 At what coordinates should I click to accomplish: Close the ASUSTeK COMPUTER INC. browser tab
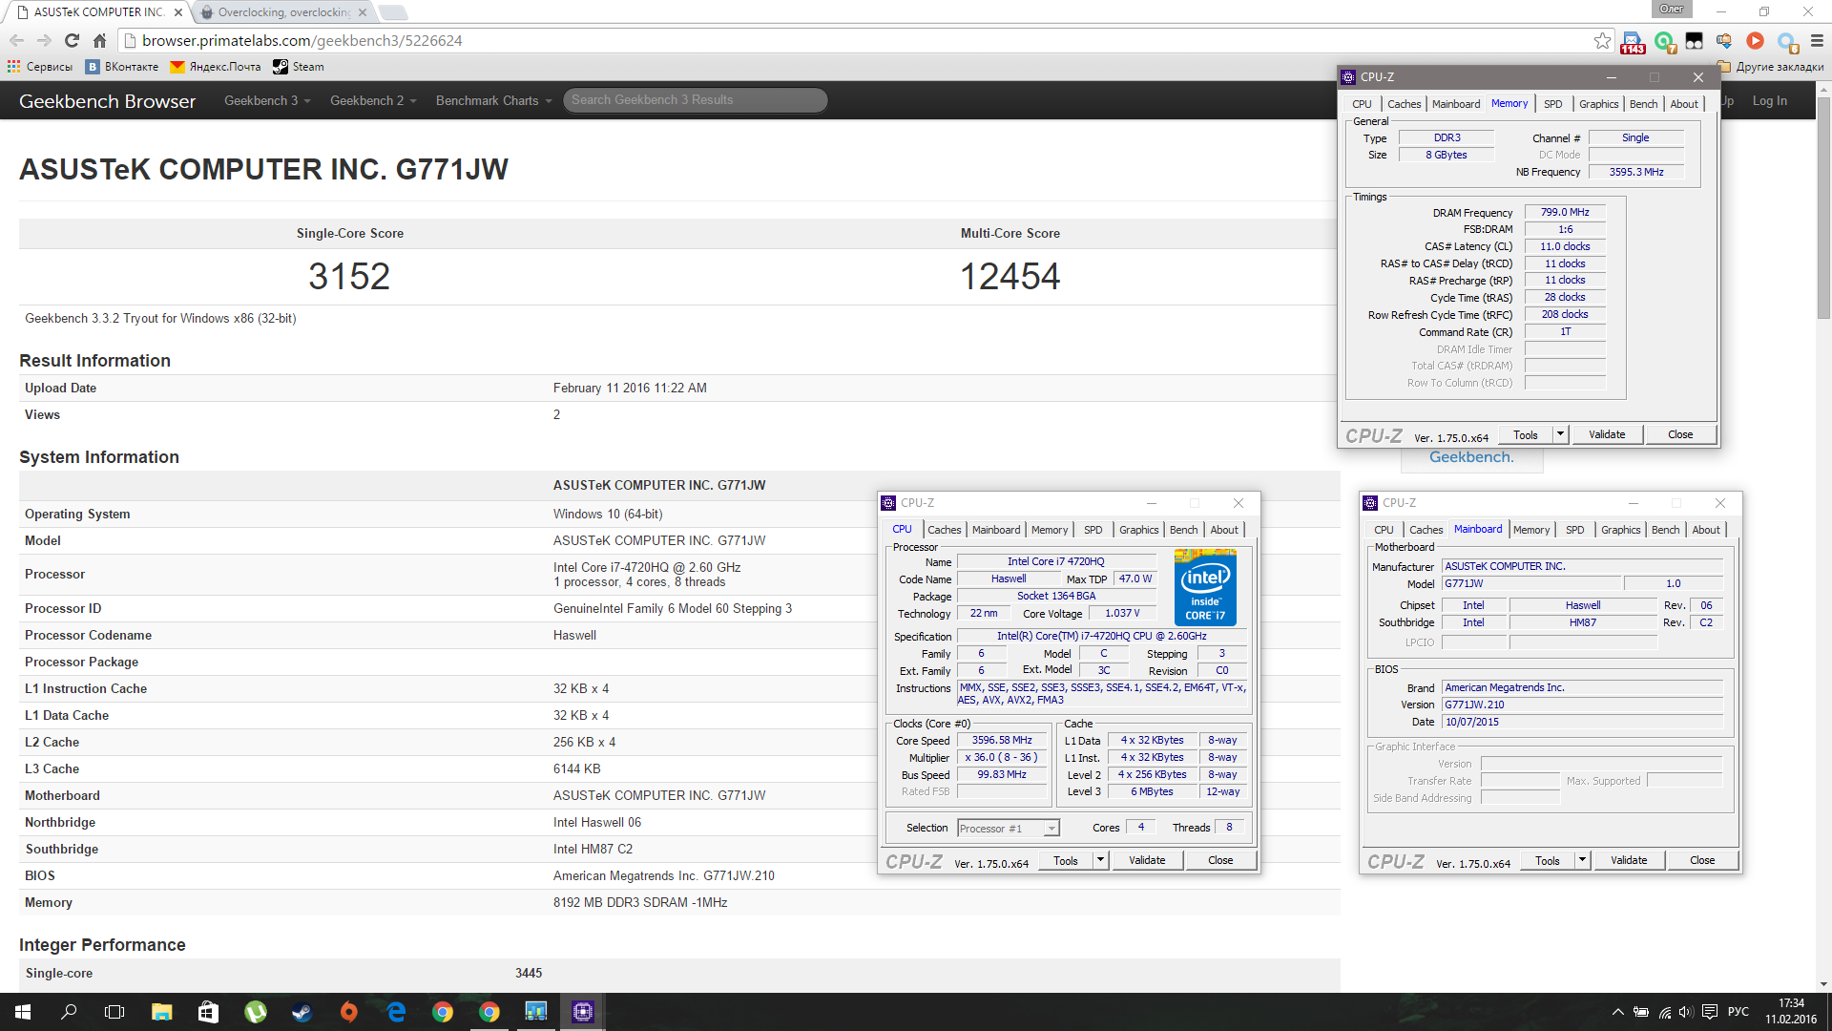coord(177,12)
